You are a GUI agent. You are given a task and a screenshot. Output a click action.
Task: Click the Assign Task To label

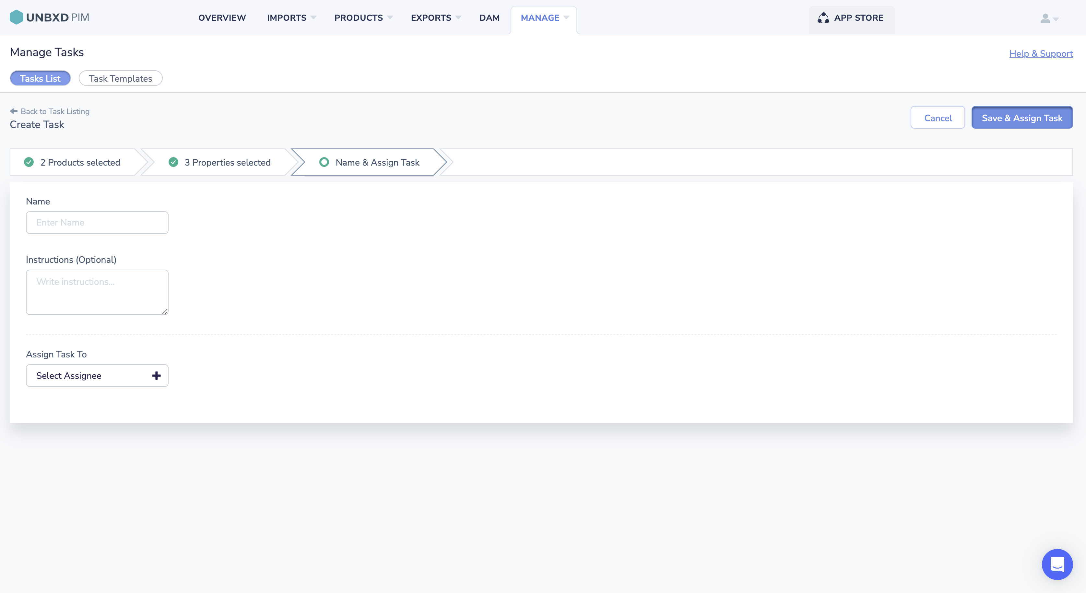(56, 354)
